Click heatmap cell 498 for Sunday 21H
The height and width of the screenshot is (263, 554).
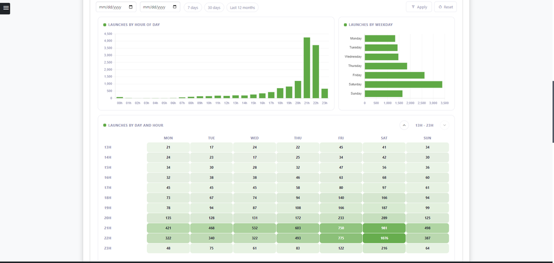coord(428,228)
